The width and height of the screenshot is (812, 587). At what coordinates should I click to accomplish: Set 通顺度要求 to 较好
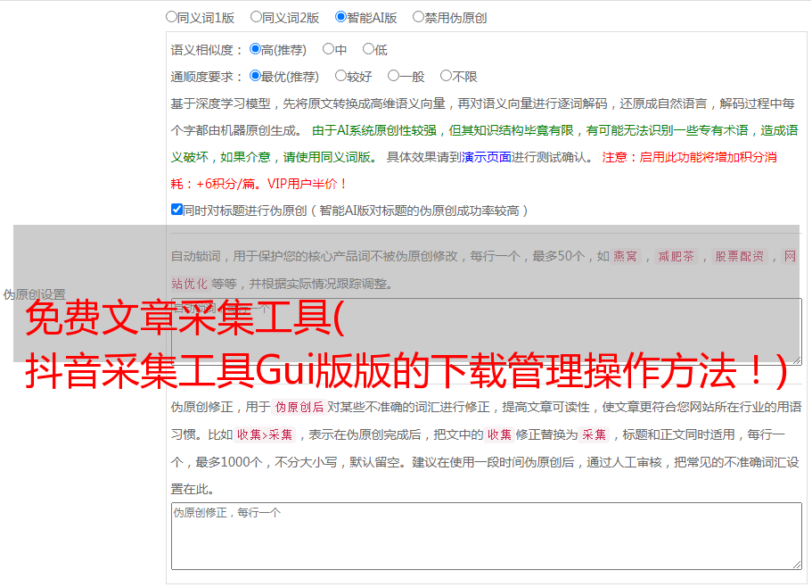pyautogui.click(x=340, y=76)
